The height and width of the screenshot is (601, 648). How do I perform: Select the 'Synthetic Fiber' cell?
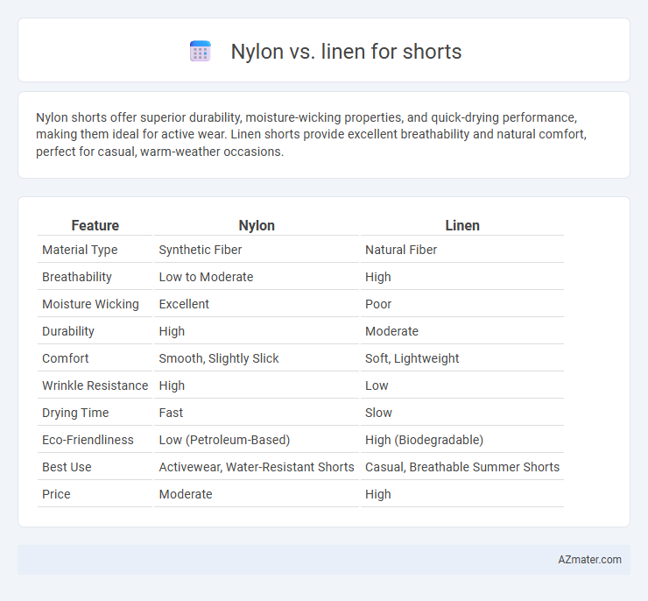(201, 250)
